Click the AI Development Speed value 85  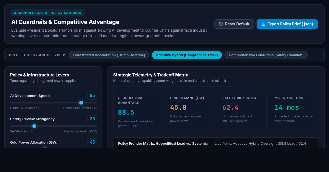(x=92, y=96)
